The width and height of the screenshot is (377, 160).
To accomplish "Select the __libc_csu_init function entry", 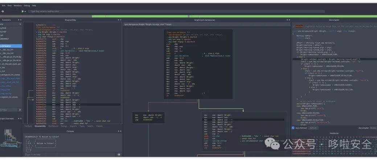I will tap(11, 53).
